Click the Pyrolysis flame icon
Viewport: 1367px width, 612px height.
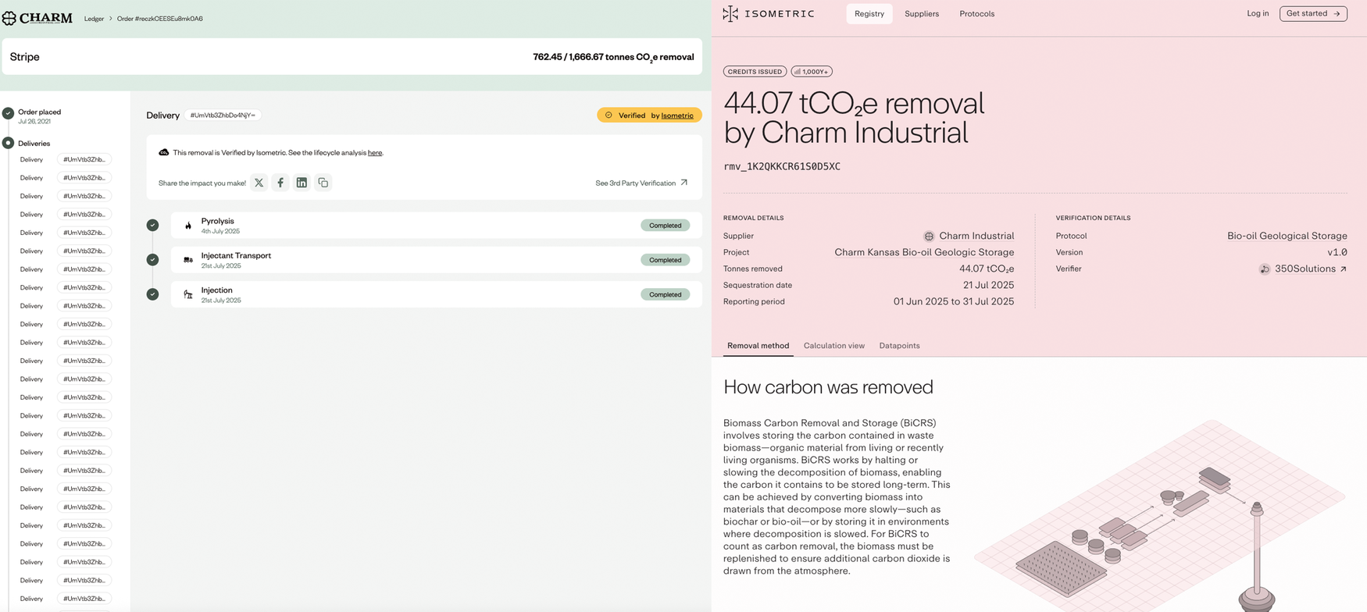pos(188,226)
